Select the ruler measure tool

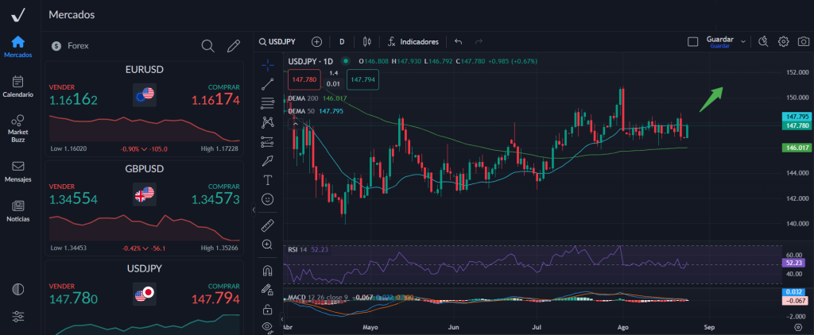point(268,225)
